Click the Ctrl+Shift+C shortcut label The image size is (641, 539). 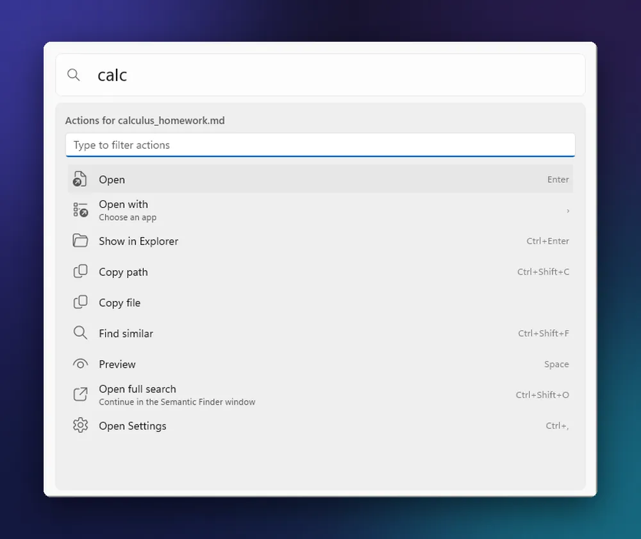coord(544,272)
